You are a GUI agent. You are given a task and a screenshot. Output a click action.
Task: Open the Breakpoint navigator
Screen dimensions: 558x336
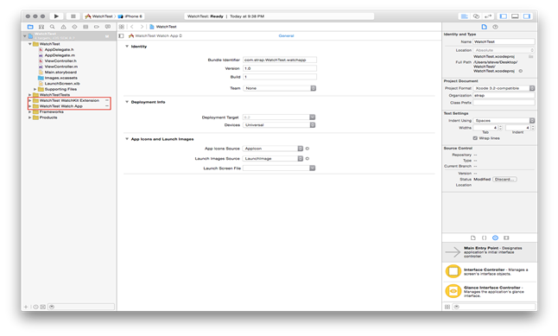point(97,27)
